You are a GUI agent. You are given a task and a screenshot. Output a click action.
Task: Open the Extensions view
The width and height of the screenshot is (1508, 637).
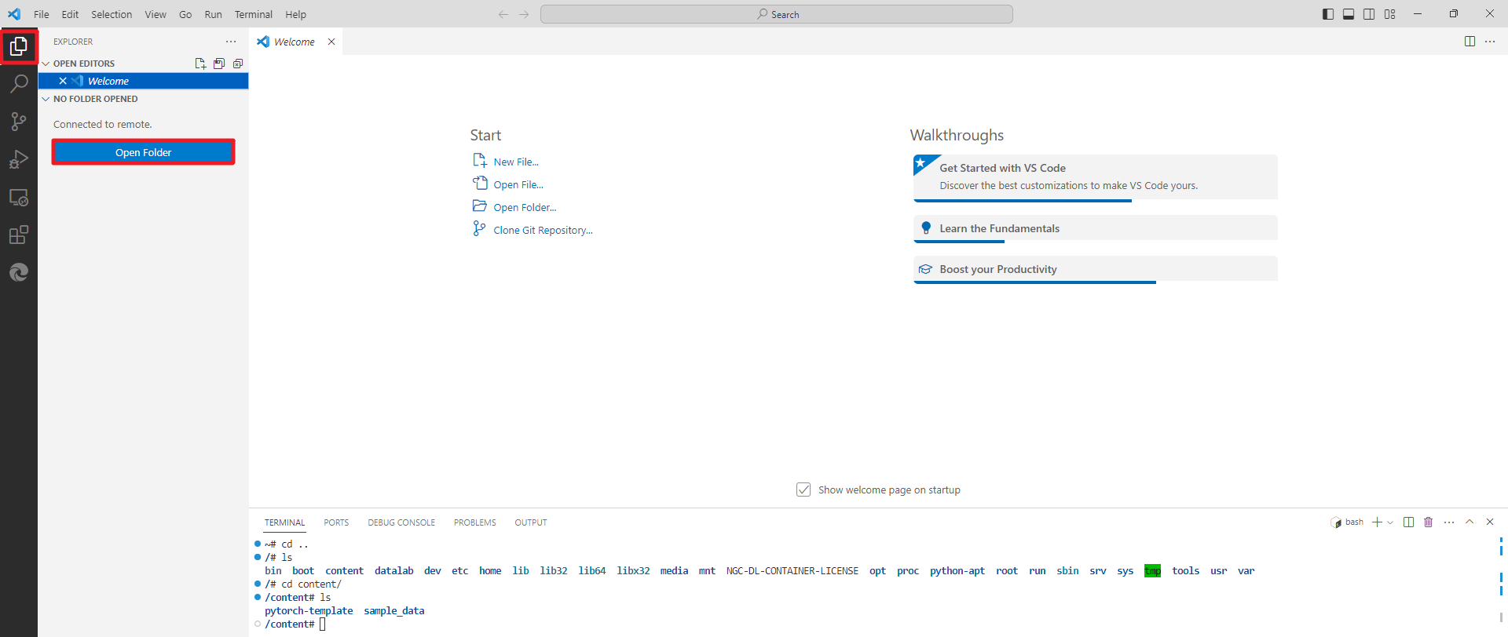tap(19, 235)
